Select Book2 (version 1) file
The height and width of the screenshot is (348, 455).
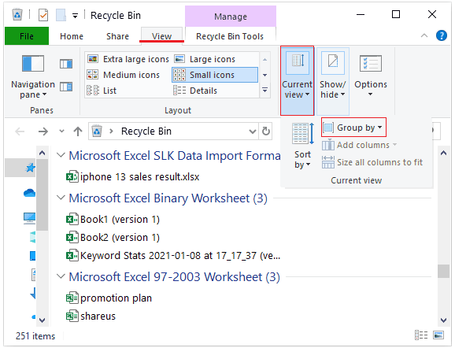113,238
